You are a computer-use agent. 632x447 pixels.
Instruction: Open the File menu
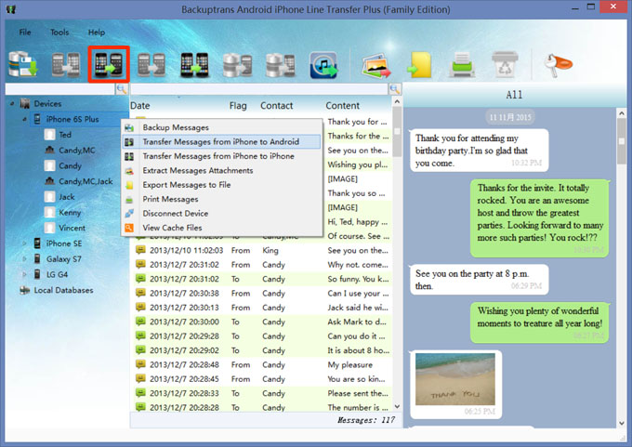pos(25,32)
